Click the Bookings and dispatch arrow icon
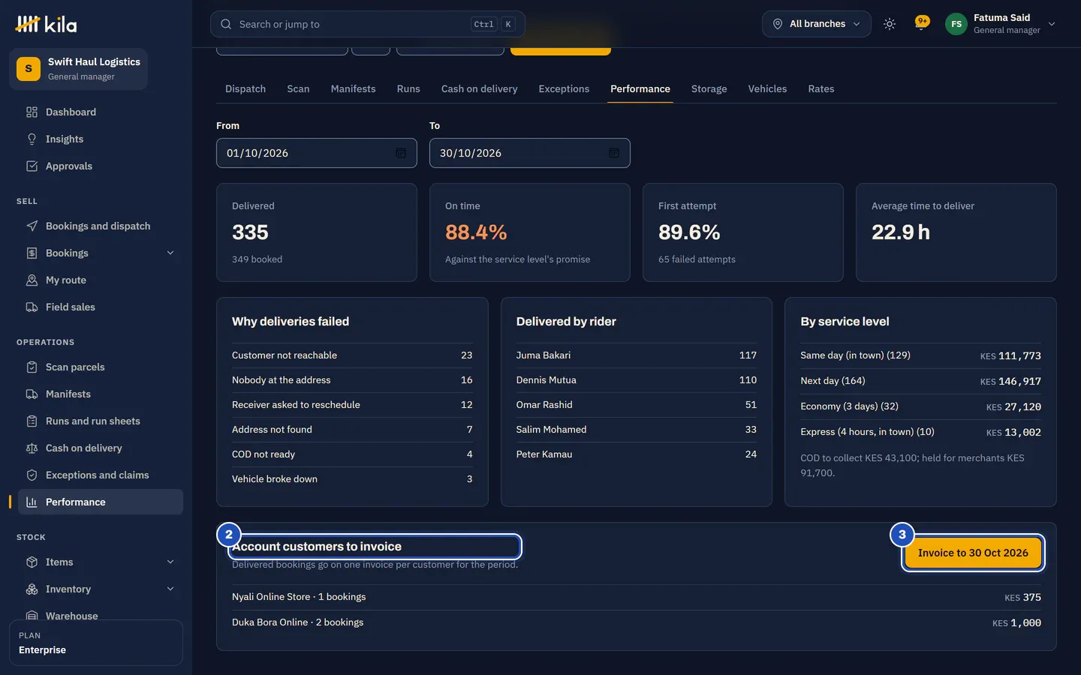 pos(32,226)
